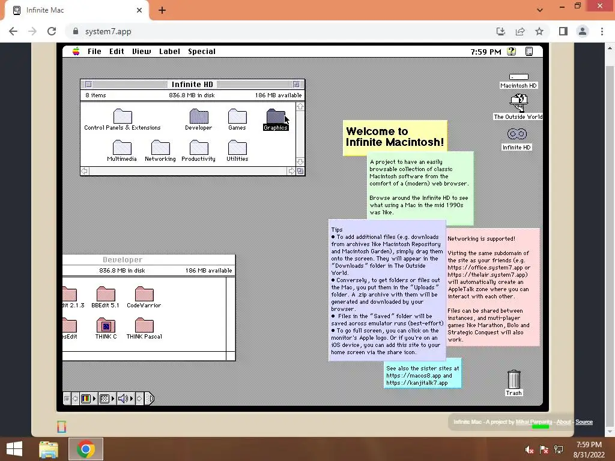This screenshot has width=615, height=461.
Task: Open the Control Panels & Extensions folder
Action: (x=123, y=116)
